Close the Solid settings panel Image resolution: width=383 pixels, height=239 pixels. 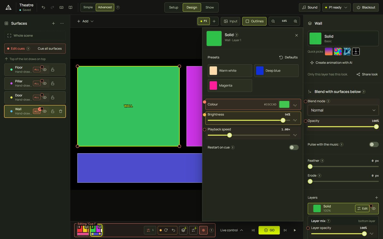click(297, 35)
